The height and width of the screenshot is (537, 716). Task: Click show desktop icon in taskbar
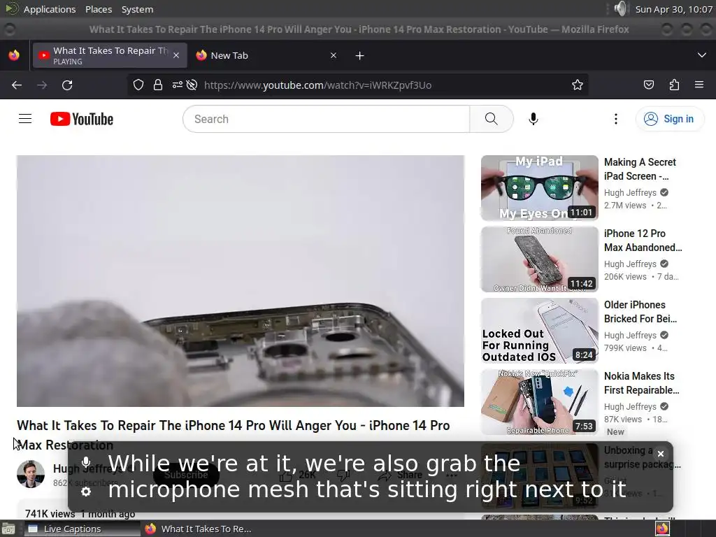8,529
